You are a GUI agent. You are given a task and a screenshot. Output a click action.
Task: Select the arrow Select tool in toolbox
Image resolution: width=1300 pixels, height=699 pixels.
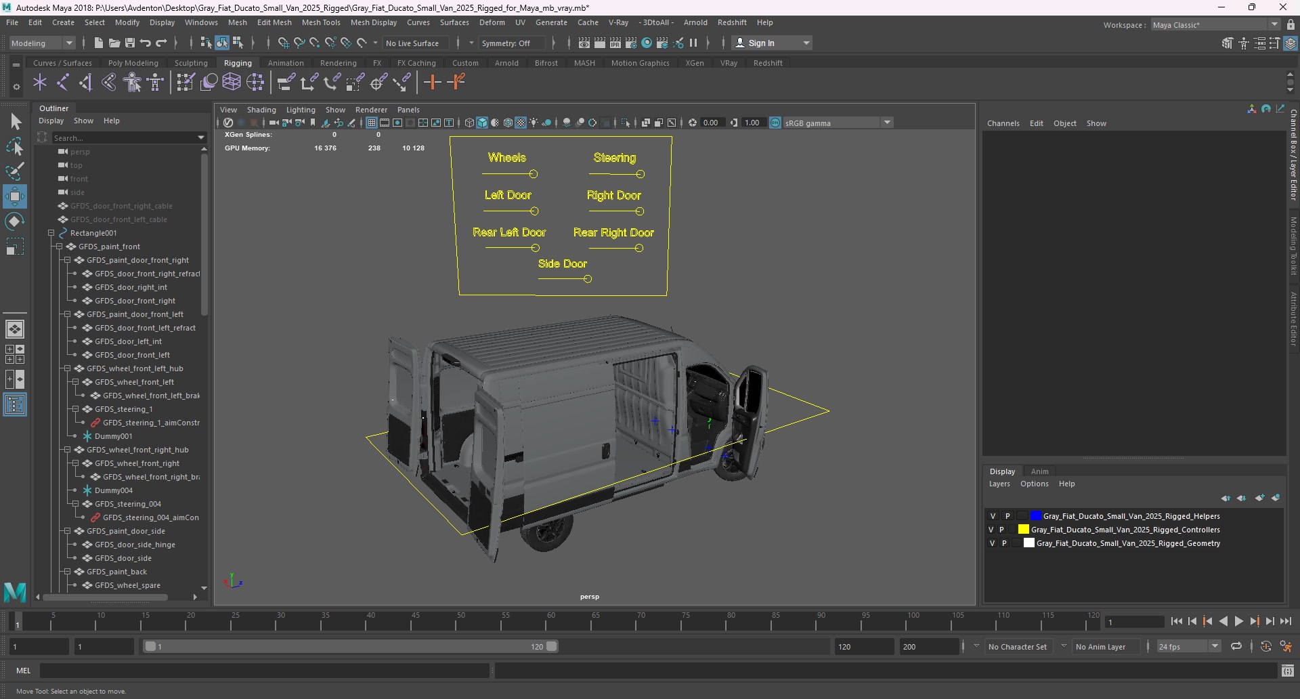pos(15,121)
